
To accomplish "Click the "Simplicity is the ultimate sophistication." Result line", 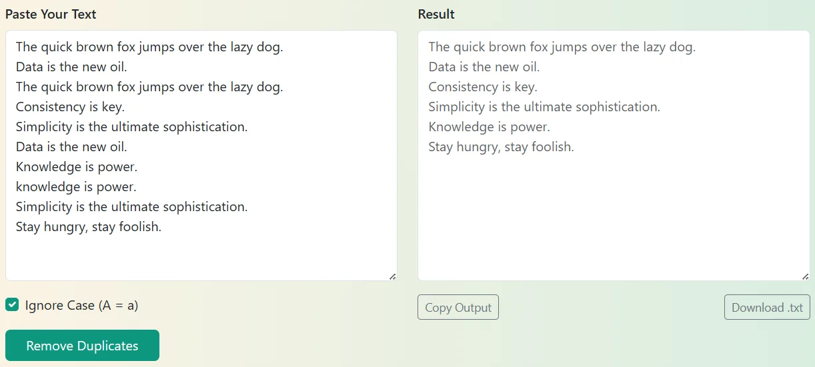I will tap(544, 107).
